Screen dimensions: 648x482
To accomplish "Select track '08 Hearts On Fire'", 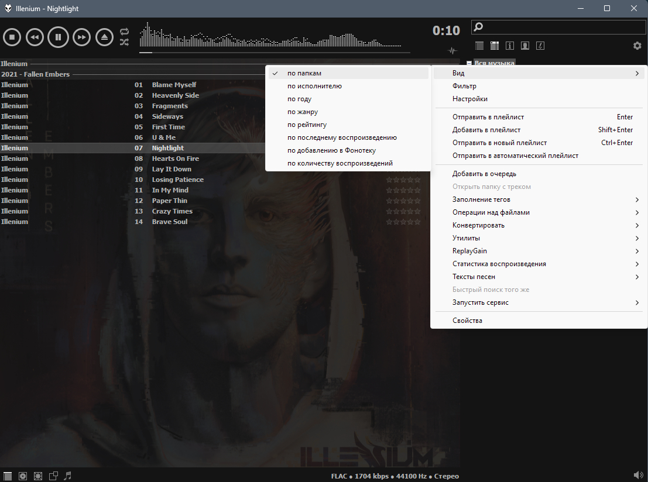I will [x=132, y=159].
